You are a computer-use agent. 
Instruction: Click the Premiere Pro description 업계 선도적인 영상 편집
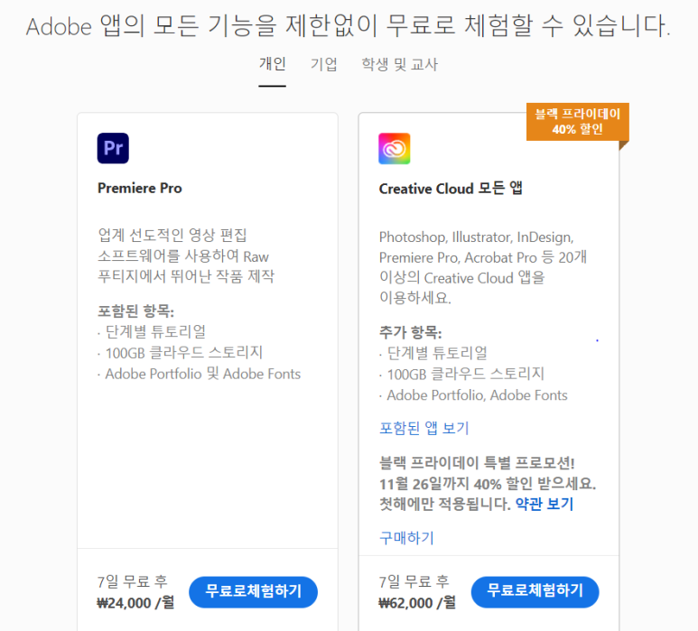click(x=186, y=255)
